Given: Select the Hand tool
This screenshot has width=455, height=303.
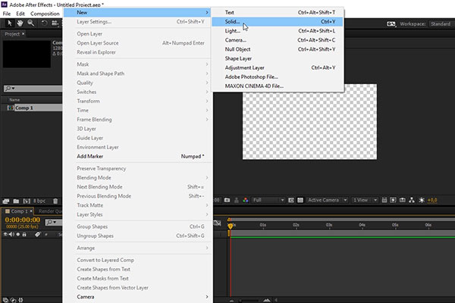Looking at the screenshot, I should 20,23.
